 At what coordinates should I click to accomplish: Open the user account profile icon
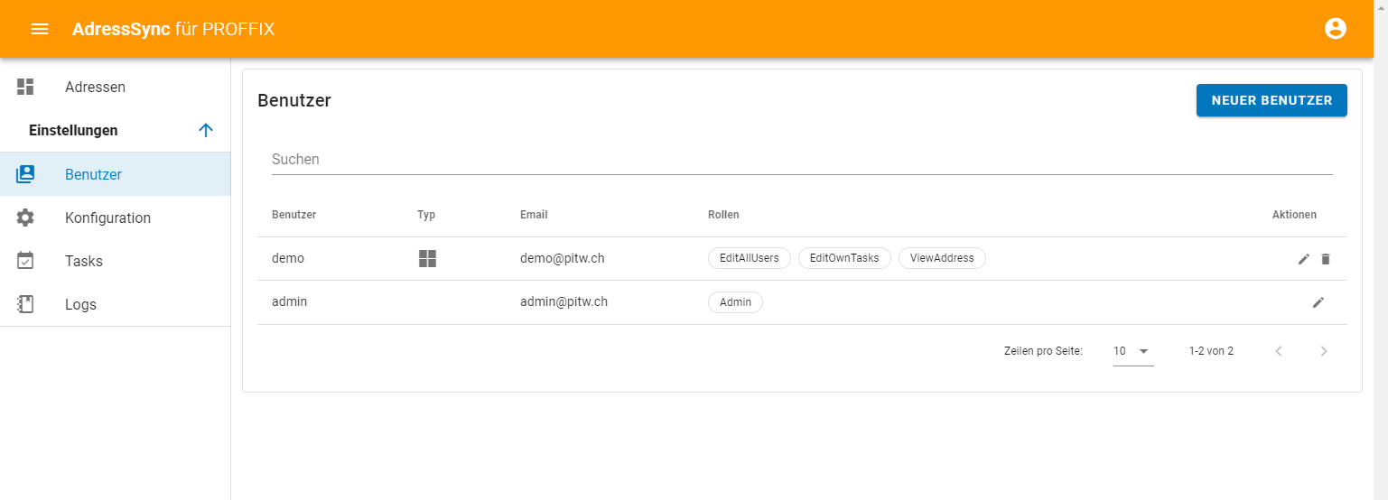point(1335,29)
